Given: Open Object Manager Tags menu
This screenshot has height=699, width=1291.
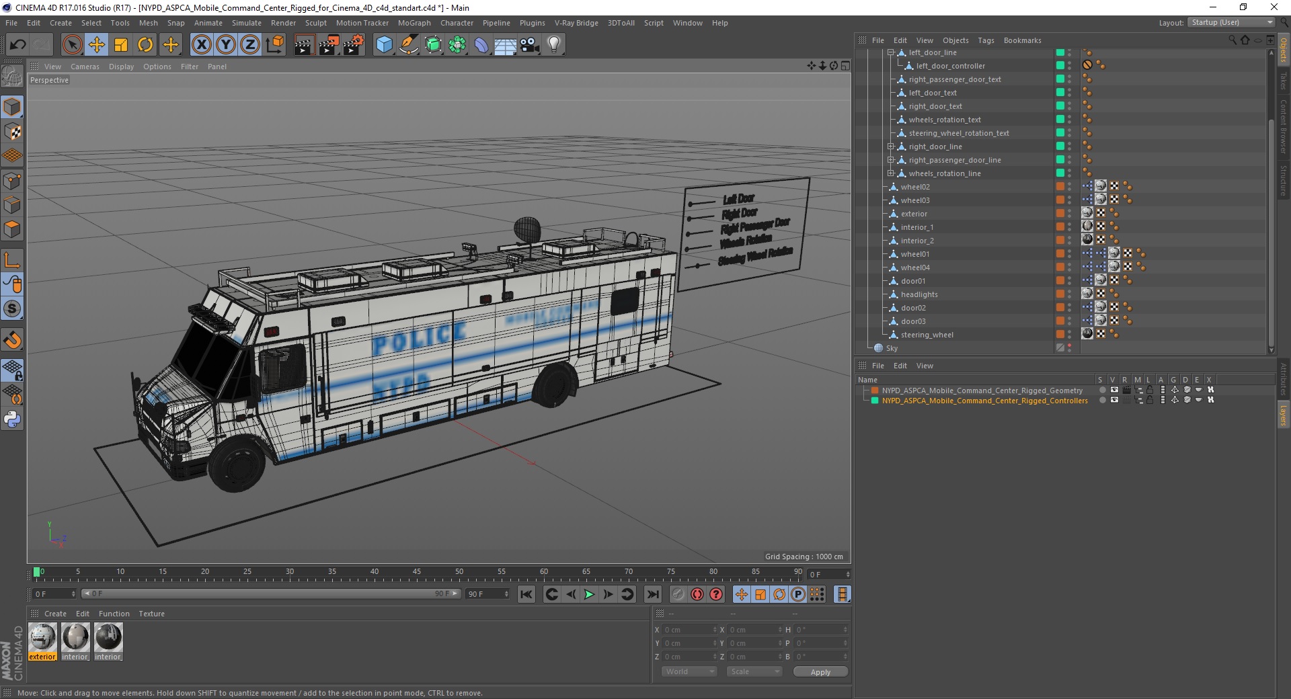Looking at the screenshot, I should (986, 40).
